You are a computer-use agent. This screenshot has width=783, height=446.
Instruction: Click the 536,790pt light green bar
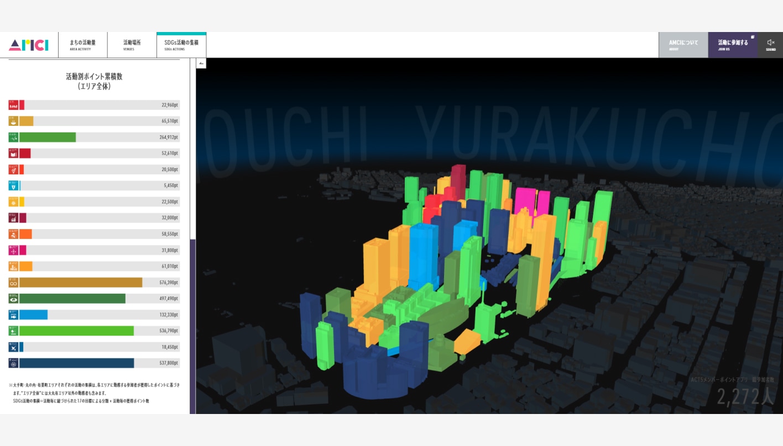pyautogui.click(x=76, y=331)
